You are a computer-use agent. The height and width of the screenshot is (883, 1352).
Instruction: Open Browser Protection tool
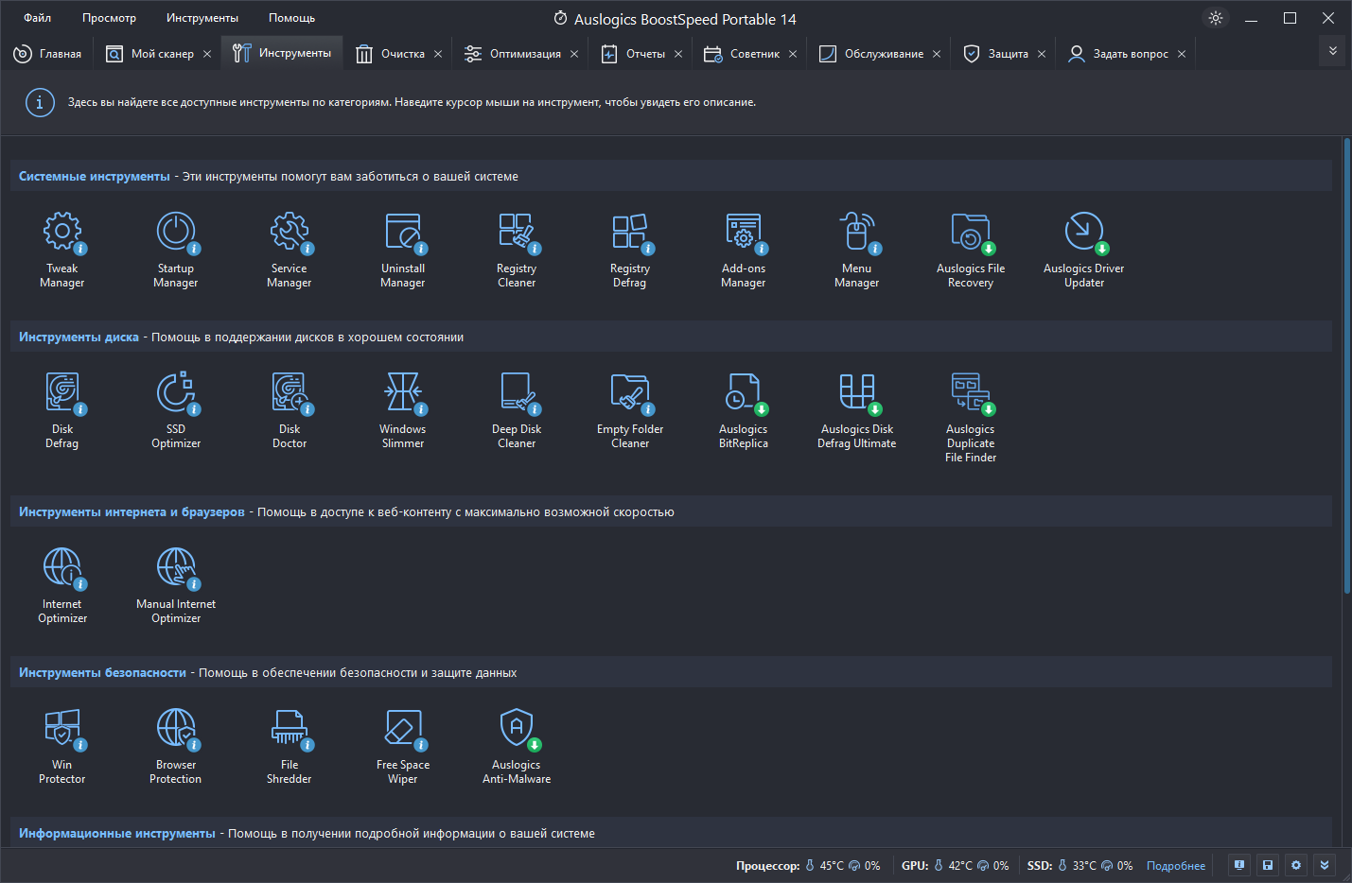pos(176,747)
